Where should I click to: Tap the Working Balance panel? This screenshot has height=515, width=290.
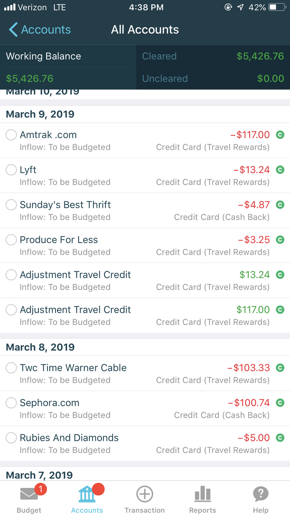pyautogui.click(x=68, y=67)
